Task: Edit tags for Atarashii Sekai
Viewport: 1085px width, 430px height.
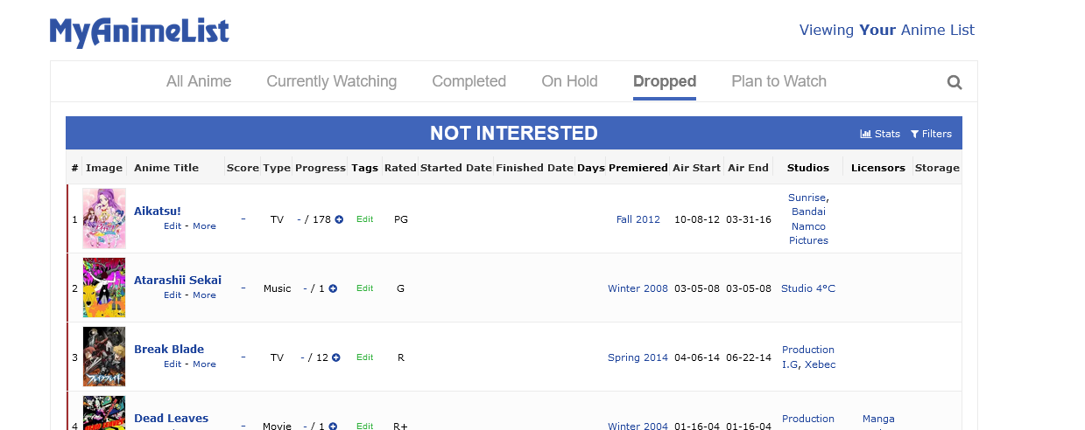Action: 364,288
